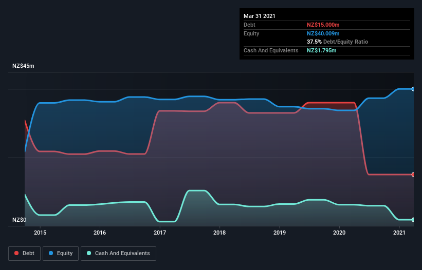The width and height of the screenshot is (422, 270).
Task: Click the 2018 x-axis label
Action: click(219, 233)
